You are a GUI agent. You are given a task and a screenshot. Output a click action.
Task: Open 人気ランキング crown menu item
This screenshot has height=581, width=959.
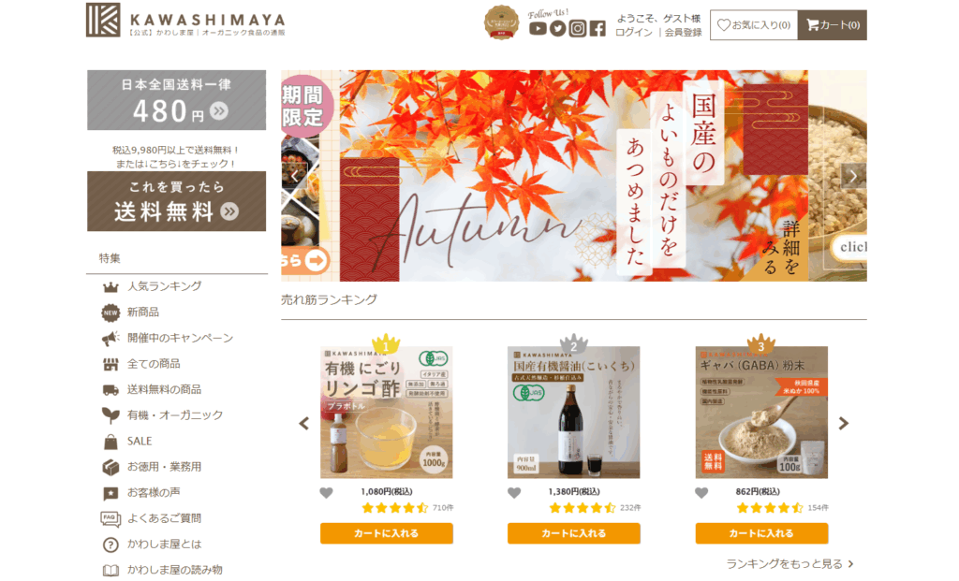pyautogui.click(x=164, y=286)
